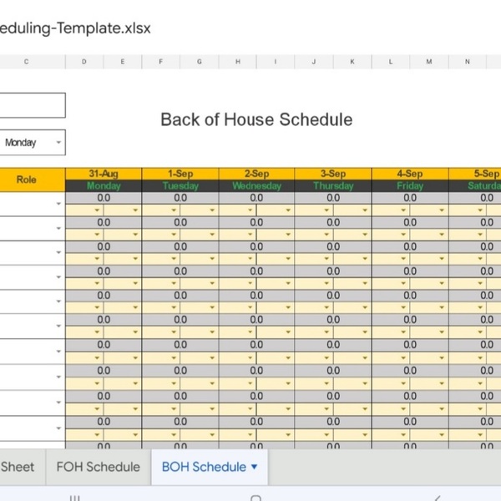Select the Tuesday day header cell
Screen dimensions: 501x501
click(x=180, y=186)
